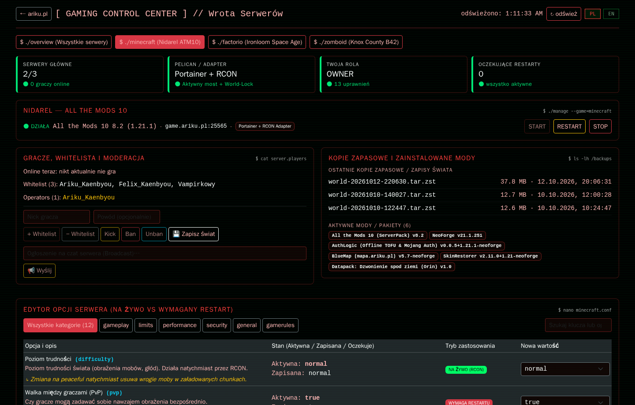Send the broadcast with the Wyślij button
Screen dimensions: 635x405
coord(39,271)
